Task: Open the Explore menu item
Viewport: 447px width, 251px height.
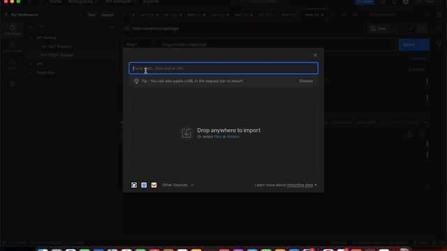Action: tap(151, 1)
